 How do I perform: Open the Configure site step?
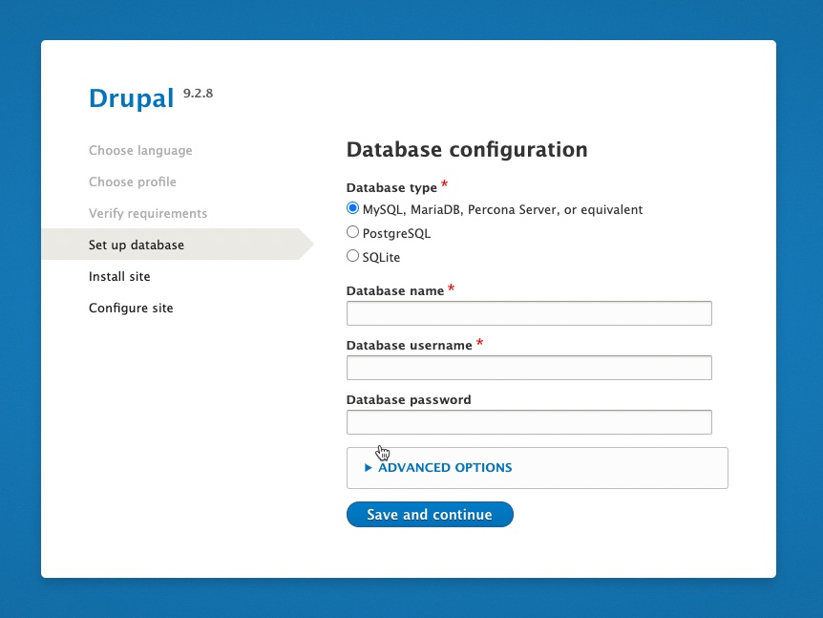131,309
